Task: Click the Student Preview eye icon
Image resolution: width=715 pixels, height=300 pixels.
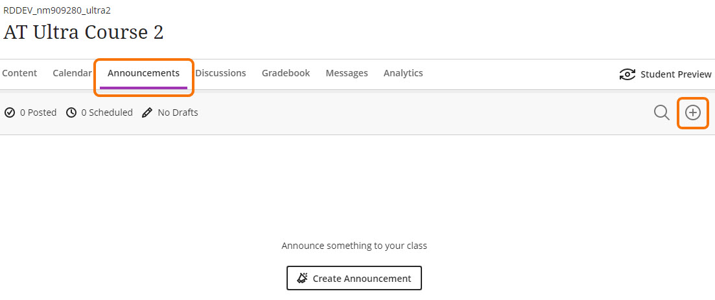Action: tap(627, 74)
